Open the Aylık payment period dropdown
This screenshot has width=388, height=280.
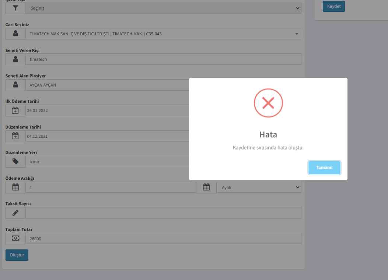click(x=259, y=188)
